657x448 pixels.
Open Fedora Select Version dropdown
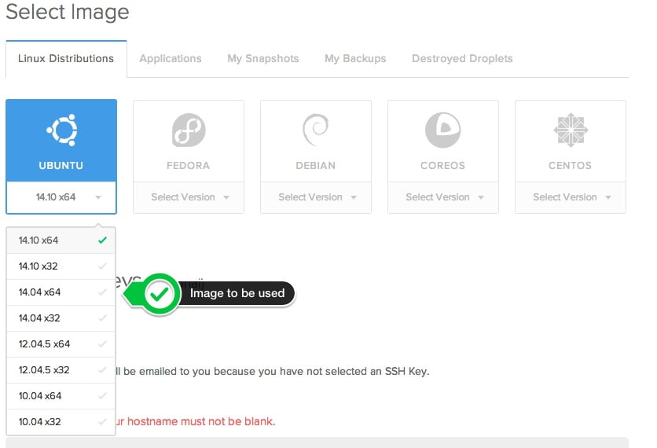point(189,197)
